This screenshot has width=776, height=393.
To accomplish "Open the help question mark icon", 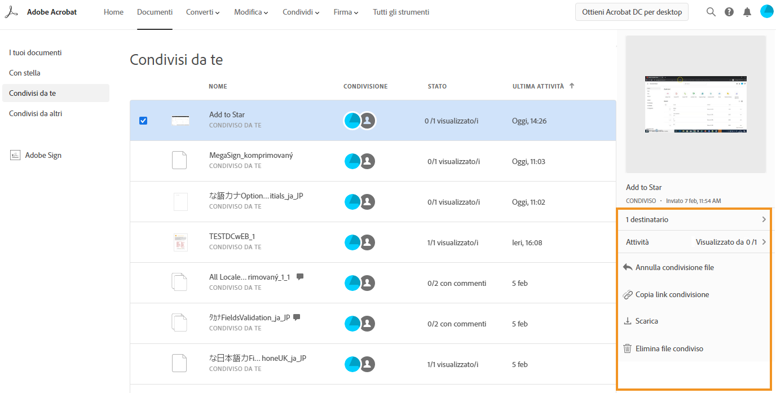I will click(729, 12).
